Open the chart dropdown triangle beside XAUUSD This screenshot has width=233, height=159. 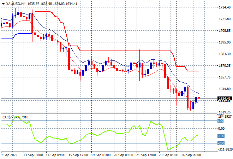pyautogui.click(x=3, y=4)
